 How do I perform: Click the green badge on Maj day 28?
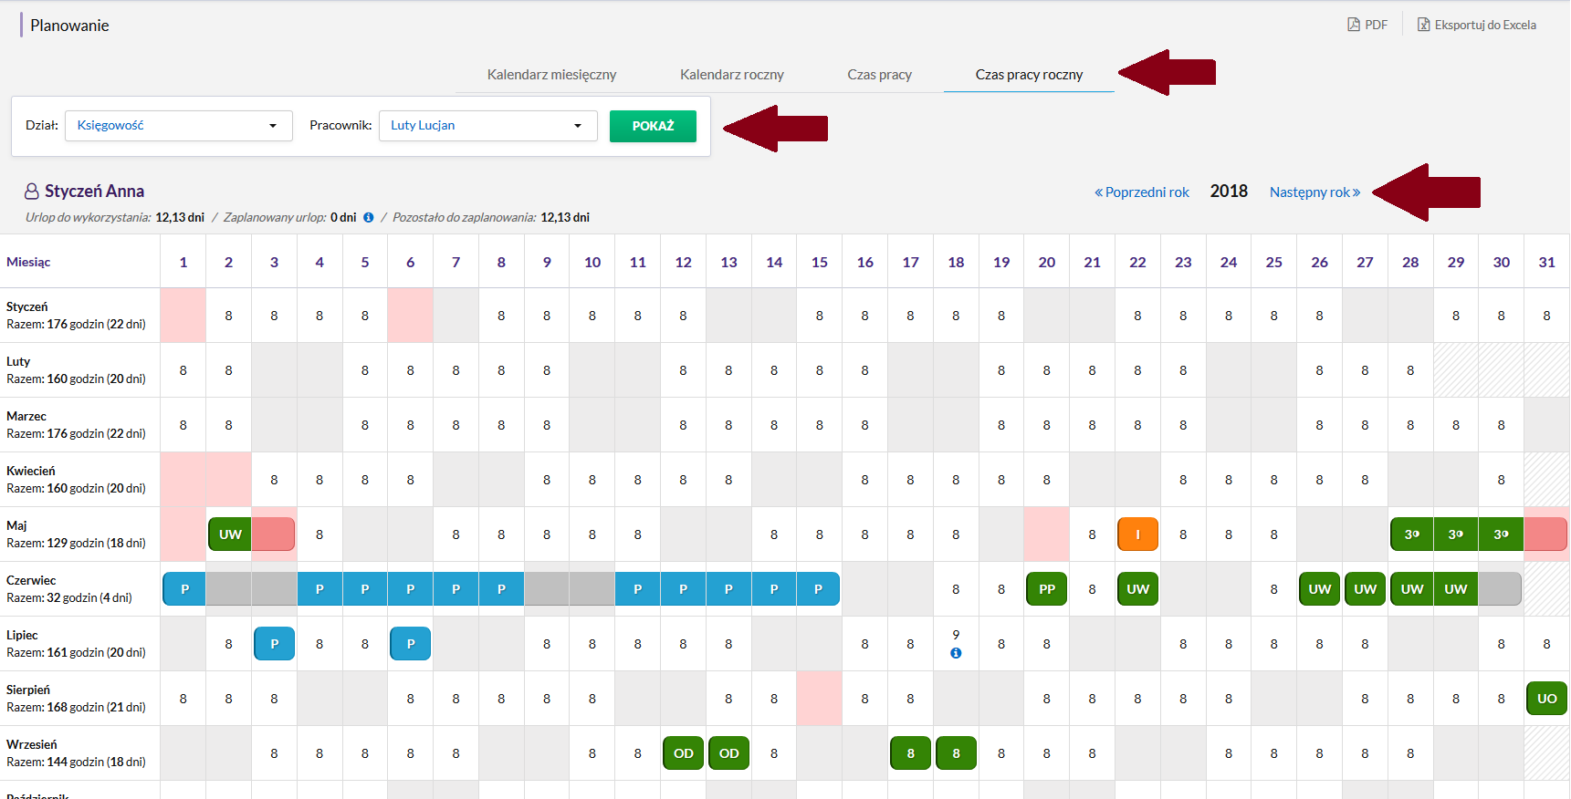[1411, 534]
